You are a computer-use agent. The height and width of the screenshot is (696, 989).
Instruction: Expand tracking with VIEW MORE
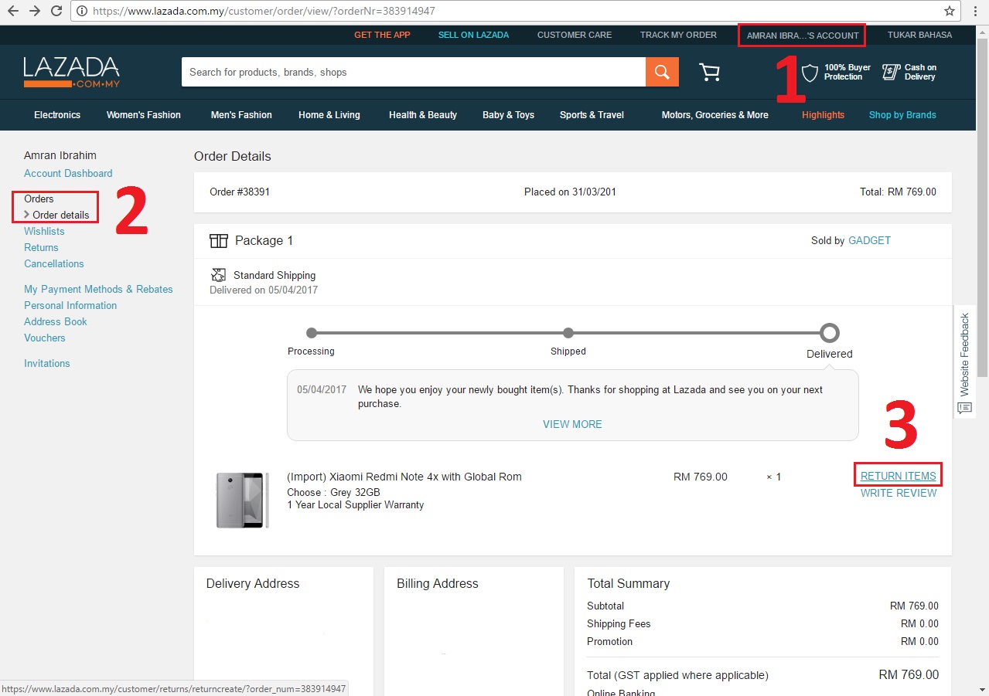point(572,424)
